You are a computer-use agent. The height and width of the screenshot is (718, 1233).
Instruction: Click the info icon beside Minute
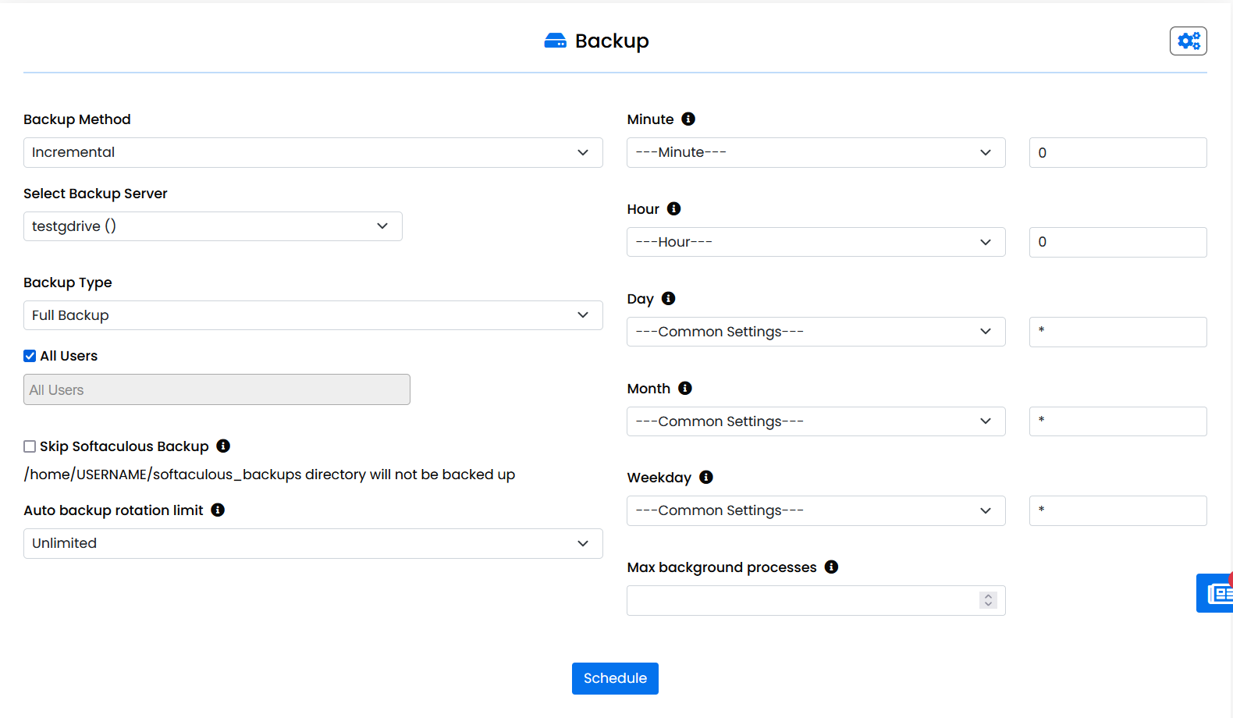point(688,119)
